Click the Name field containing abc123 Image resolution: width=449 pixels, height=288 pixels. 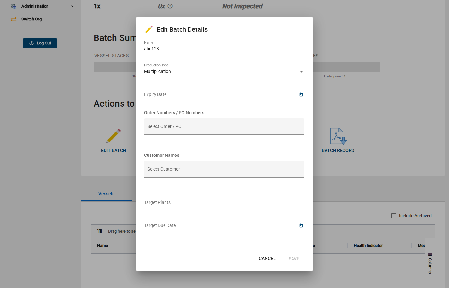[x=224, y=49]
